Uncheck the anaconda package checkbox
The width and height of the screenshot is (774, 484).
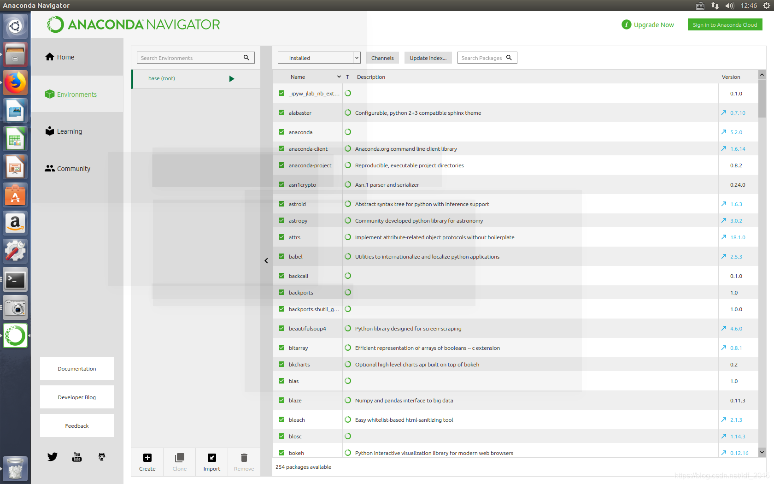(x=281, y=132)
